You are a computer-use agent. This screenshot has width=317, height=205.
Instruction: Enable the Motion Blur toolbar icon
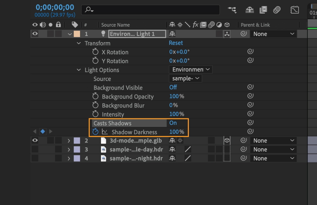click(277, 10)
